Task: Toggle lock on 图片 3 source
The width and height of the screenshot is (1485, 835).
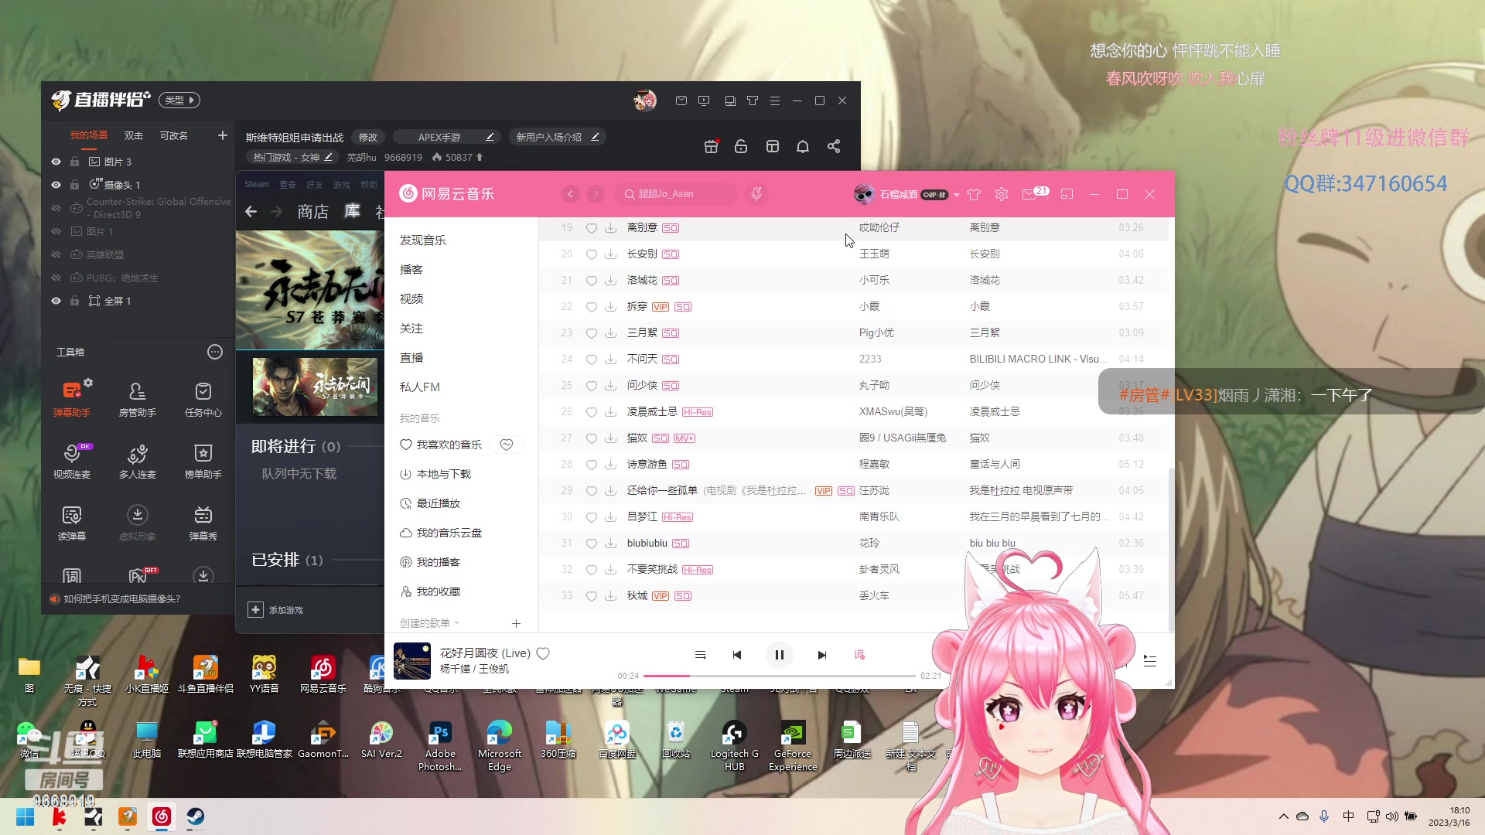Action: [x=74, y=162]
